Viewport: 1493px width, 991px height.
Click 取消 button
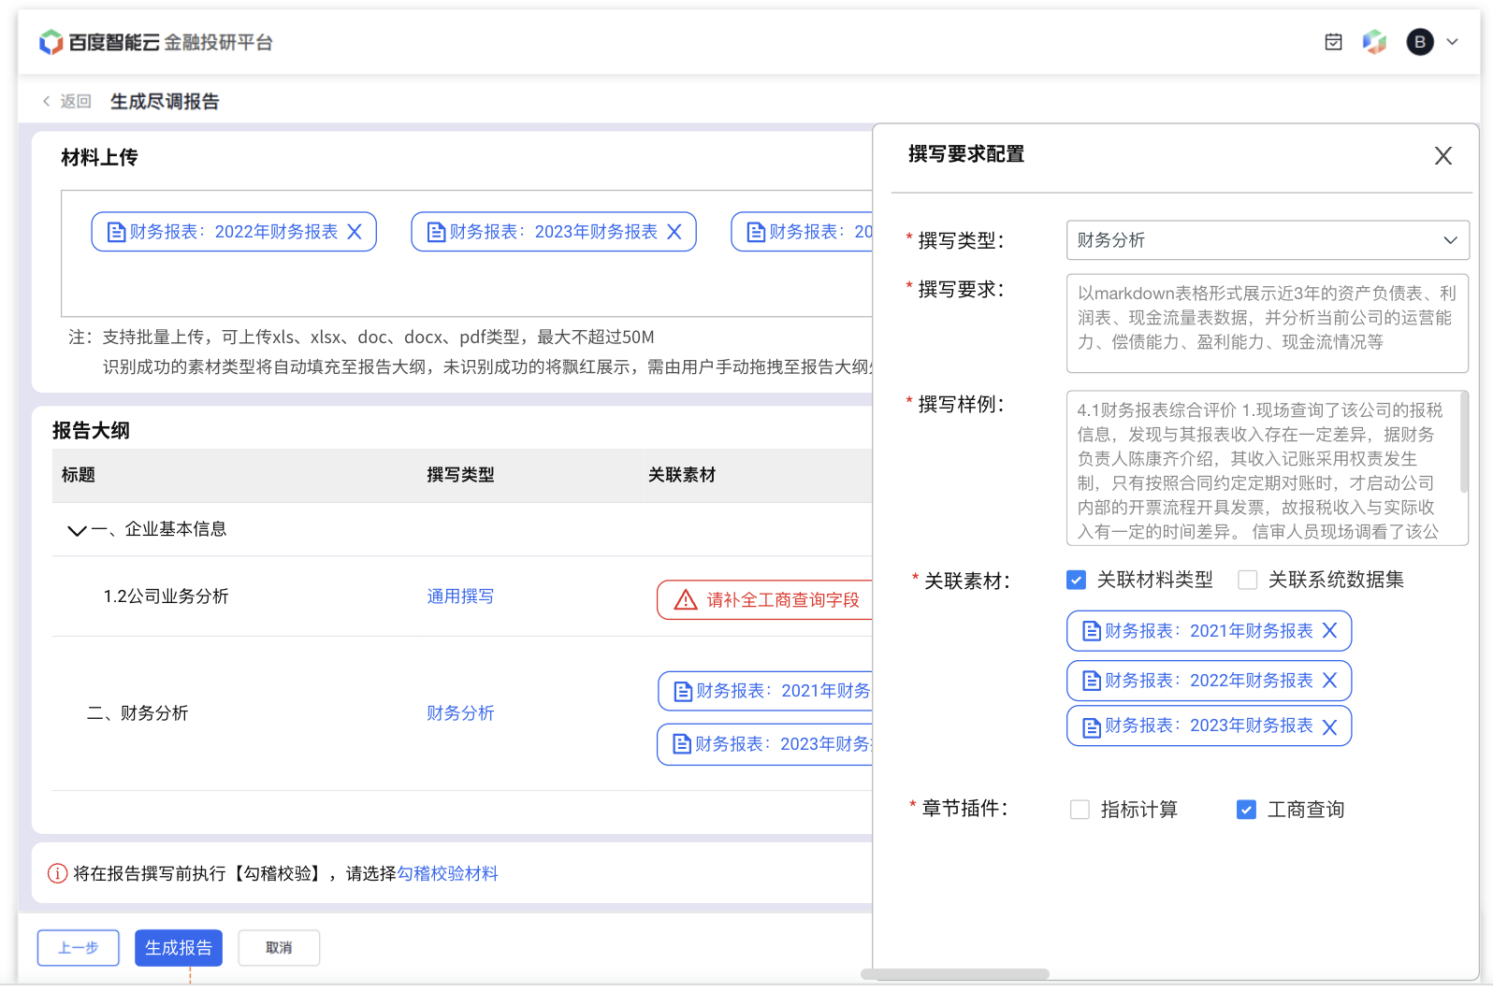[279, 948]
